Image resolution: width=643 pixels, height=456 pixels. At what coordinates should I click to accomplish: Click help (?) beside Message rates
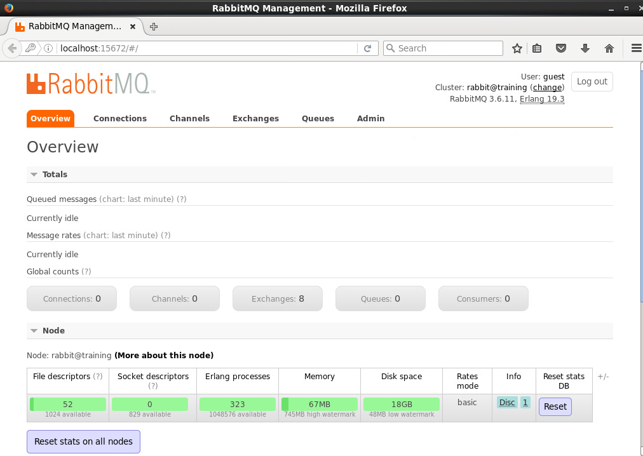pos(165,236)
